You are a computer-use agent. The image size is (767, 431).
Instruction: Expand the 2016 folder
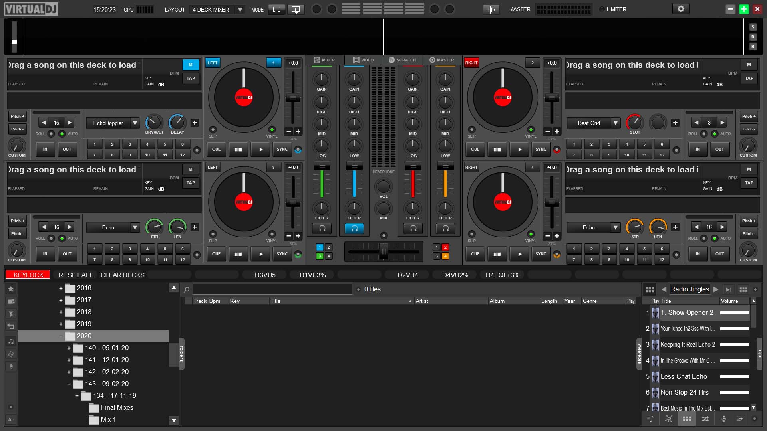click(x=61, y=288)
